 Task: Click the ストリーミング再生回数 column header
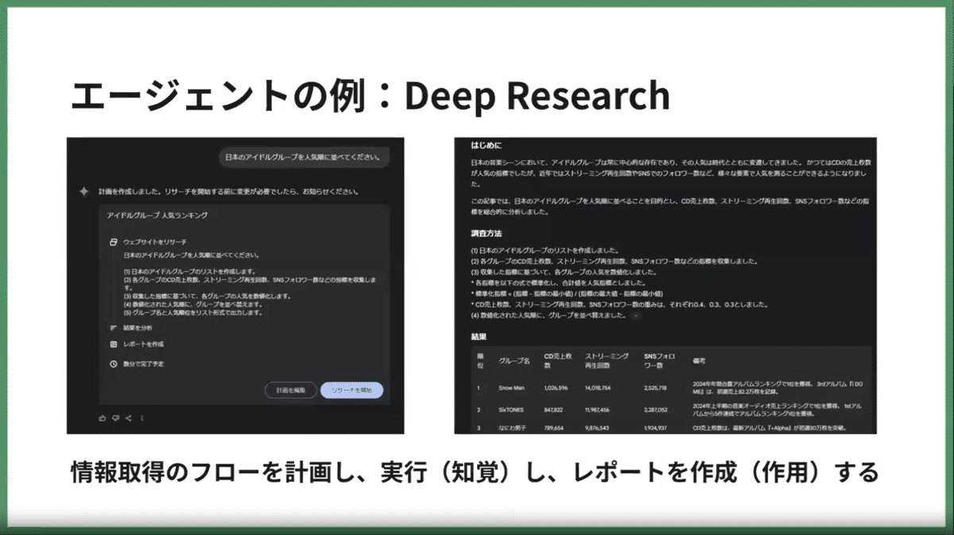607,360
